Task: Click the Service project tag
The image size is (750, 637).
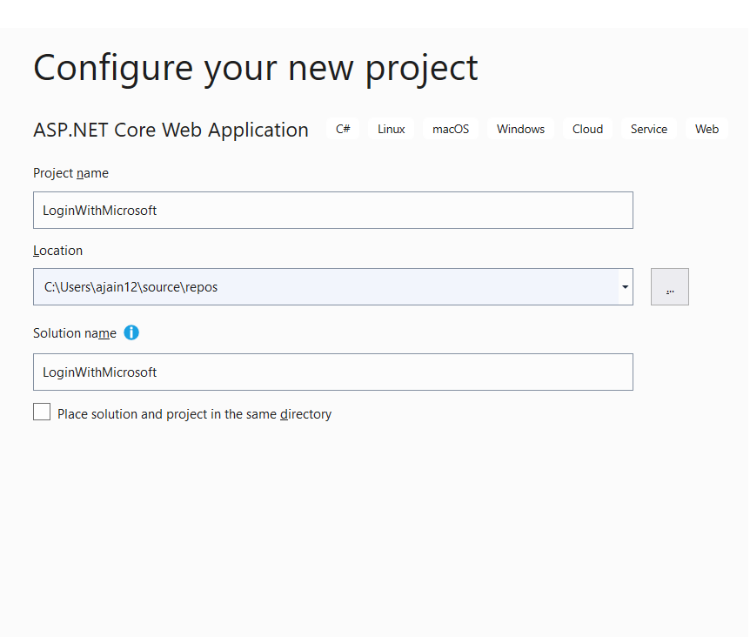Action: pos(648,128)
